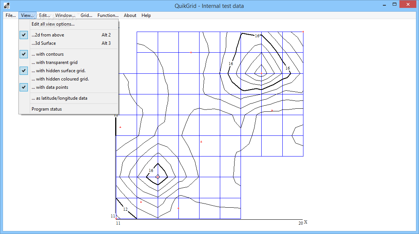The height and width of the screenshot is (234, 419).
Task: Expand the File... menu
Action: coord(11,15)
